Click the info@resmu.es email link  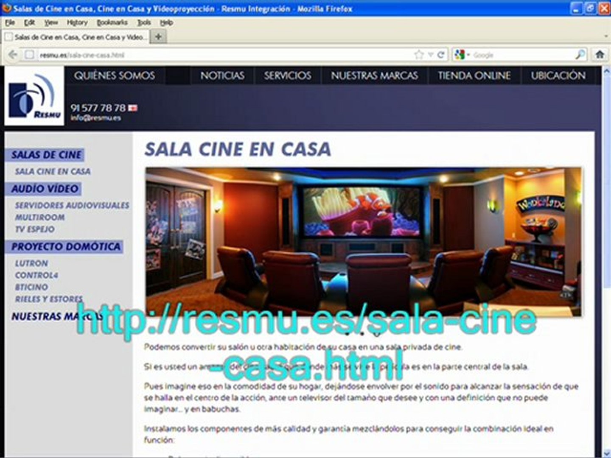96,118
